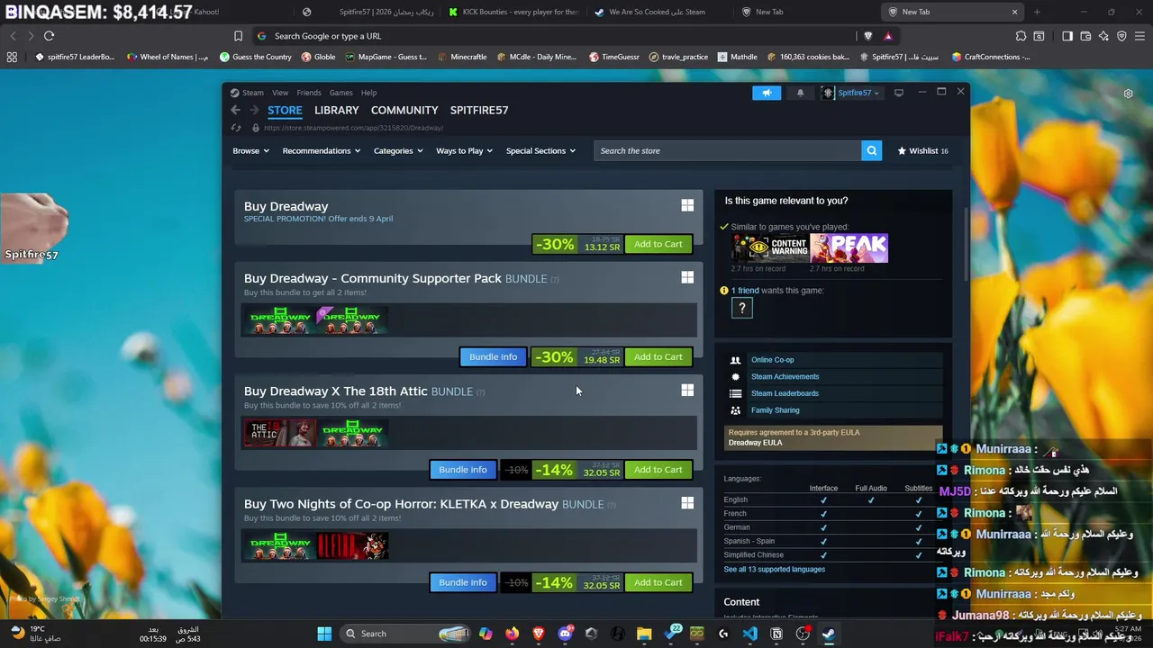The height and width of the screenshot is (648, 1153).
Task: Open a new browser tab with plus
Action: (1037, 12)
